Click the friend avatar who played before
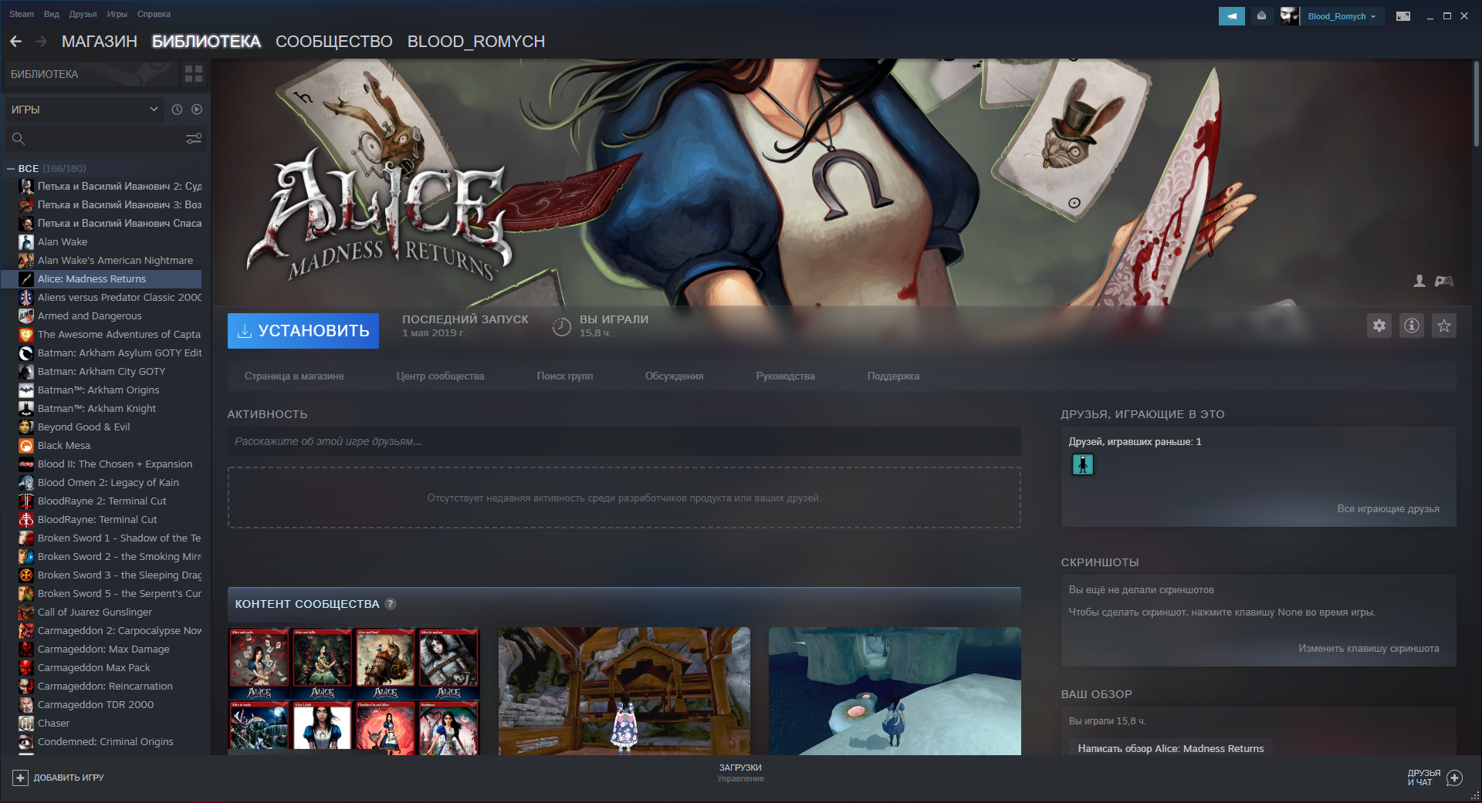Screen dimensions: 1482x803 [x=1083, y=464]
